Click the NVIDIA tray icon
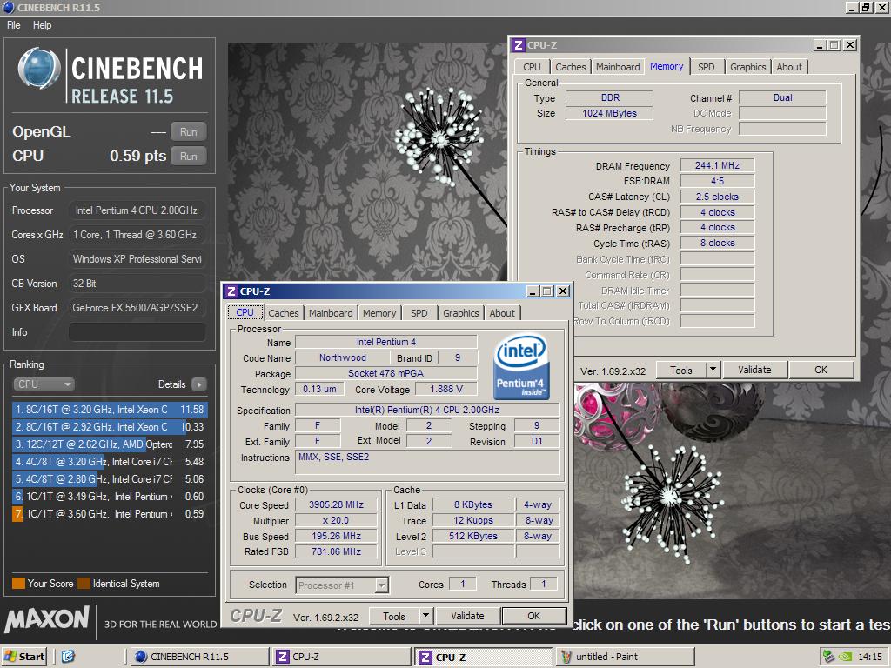The height and width of the screenshot is (668, 891). tap(846, 657)
